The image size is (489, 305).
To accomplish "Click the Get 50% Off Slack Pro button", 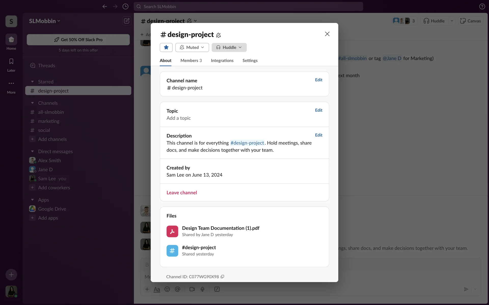I will pyautogui.click(x=78, y=40).
